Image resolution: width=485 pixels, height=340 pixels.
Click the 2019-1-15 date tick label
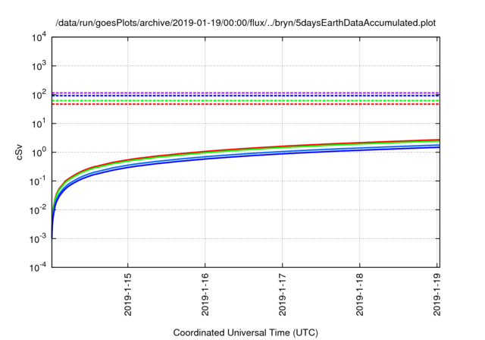pyautogui.click(x=128, y=294)
